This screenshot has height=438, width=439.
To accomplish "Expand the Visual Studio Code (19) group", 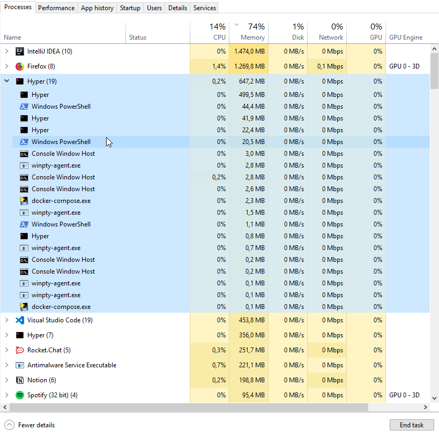I will coord(7,320).
